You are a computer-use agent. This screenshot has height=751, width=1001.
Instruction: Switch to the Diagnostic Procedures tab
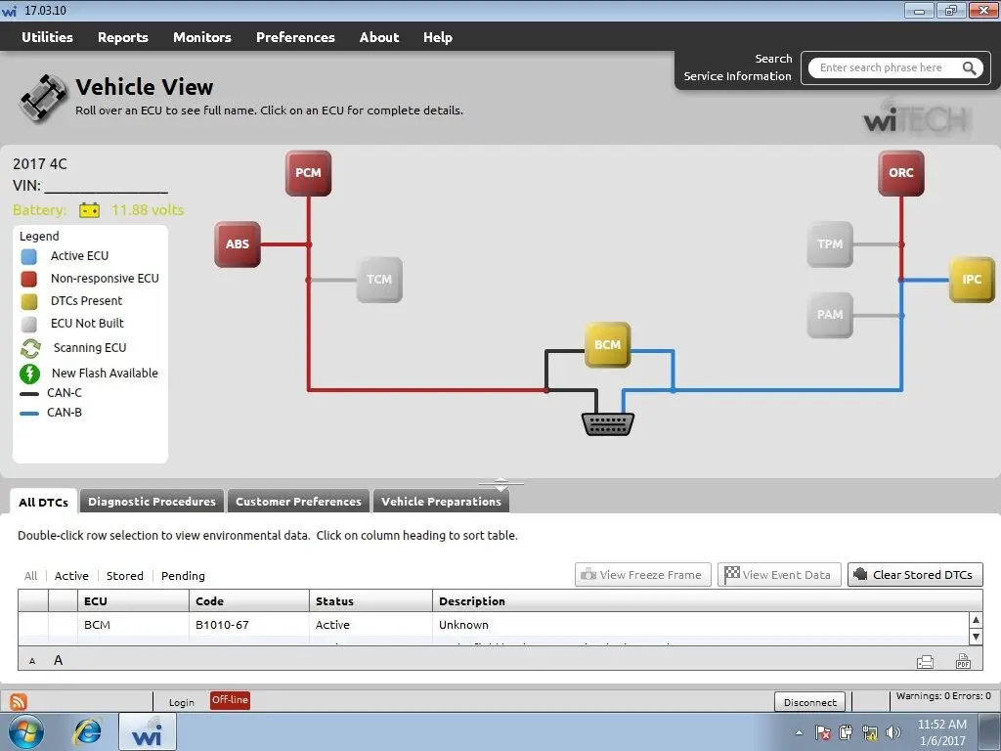click(152, 502)
